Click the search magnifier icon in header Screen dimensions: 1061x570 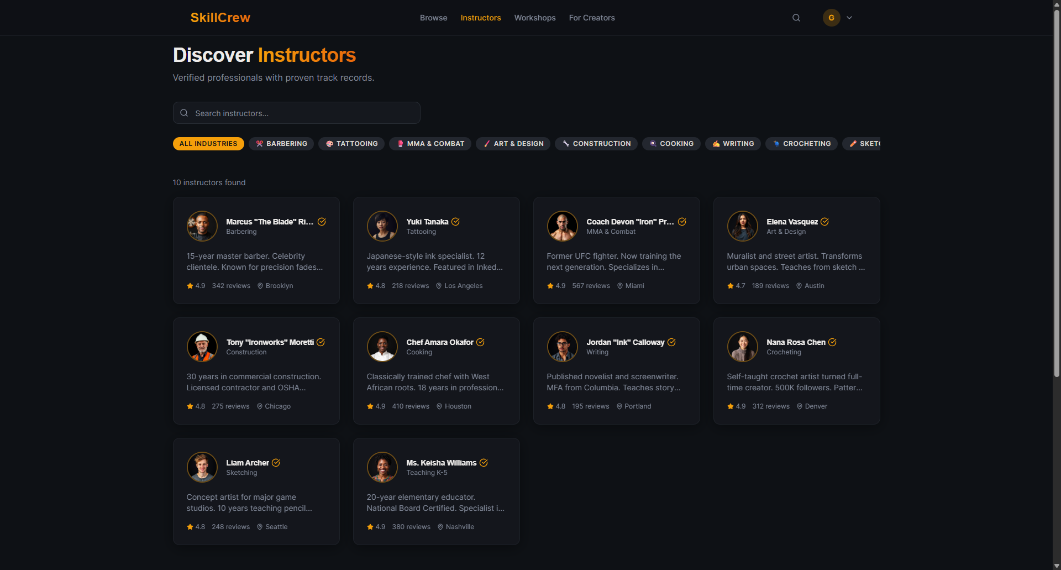tap(796, 18)
